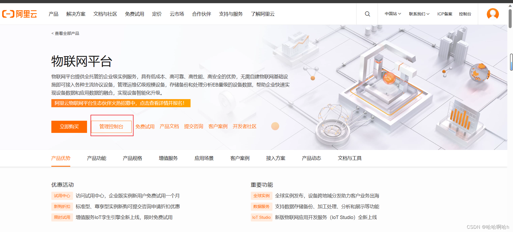Click the 全球实例 feature tag
The height and width of the screenshot is (232, 513).
tap(261, 196)
